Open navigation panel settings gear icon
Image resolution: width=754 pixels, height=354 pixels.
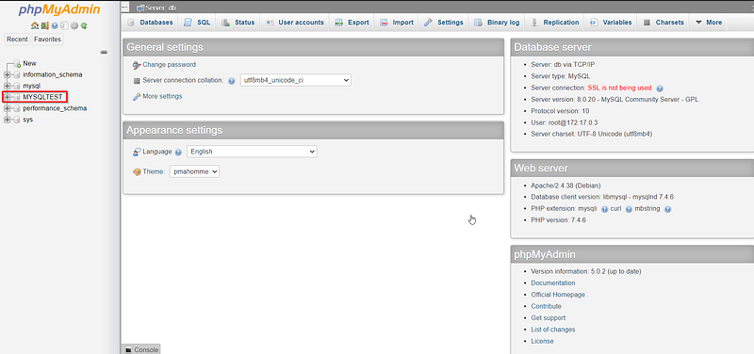pos(74,25)
